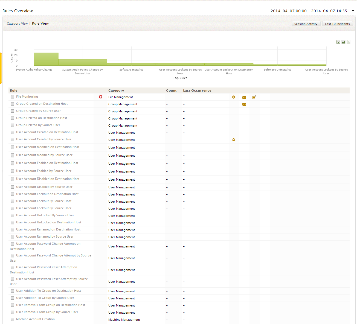Image resolution: width=357 pixels, height=324 pixels.
Task: Switch the chart to area graph view
Action: click(343, 42)
